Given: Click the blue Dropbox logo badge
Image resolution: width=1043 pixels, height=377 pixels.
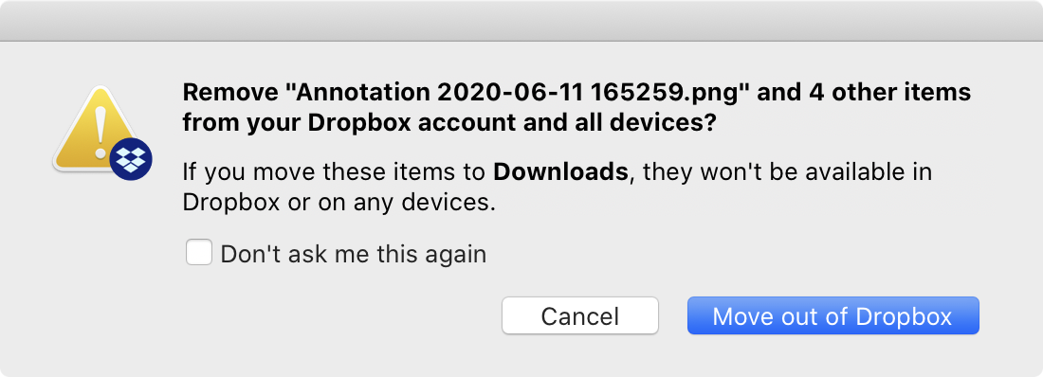Looking at the screenshot, I should 131,159.
